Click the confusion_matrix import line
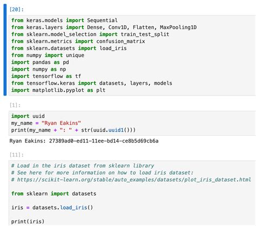This screenshot has width=256, height=226. [78, 42]
